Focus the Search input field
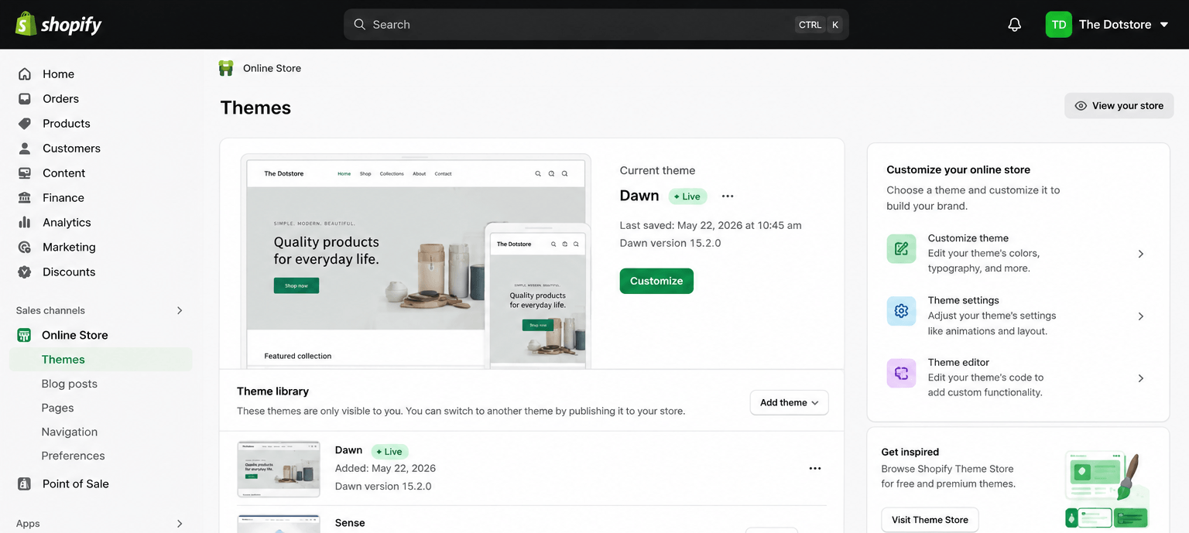 coord(596,25)
